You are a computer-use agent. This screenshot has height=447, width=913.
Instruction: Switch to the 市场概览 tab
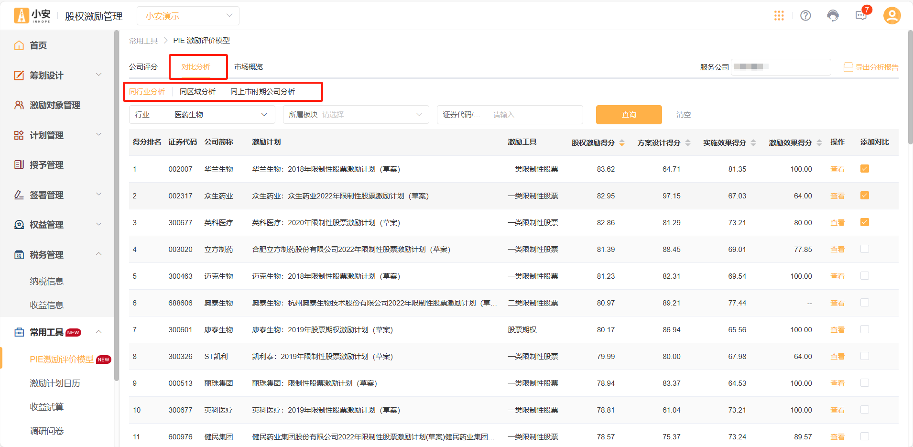tap(249, 67)
